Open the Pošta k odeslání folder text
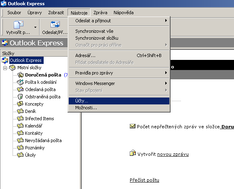This screenshot has width=234, height=189. [41, 82]
